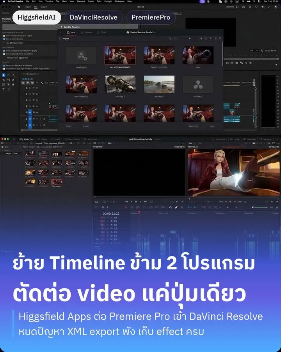Select the Network tab in Project Manager
The image size is (281, 352).
[86, 32]
